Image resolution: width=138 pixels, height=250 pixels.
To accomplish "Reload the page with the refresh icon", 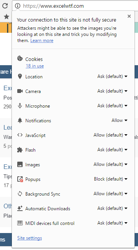I will point(5,6).
